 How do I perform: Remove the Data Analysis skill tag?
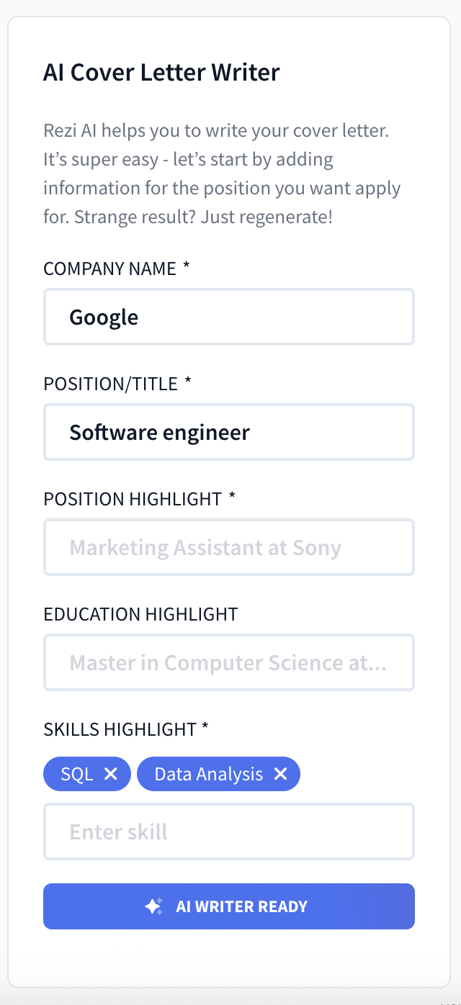coord(281,774)
